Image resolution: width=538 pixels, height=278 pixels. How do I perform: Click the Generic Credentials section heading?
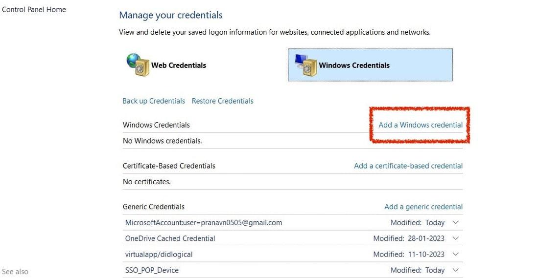153,207
